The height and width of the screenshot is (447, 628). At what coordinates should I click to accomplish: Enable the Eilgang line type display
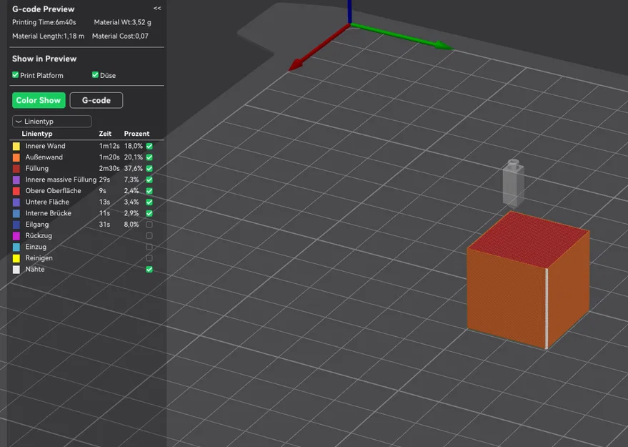149,225
